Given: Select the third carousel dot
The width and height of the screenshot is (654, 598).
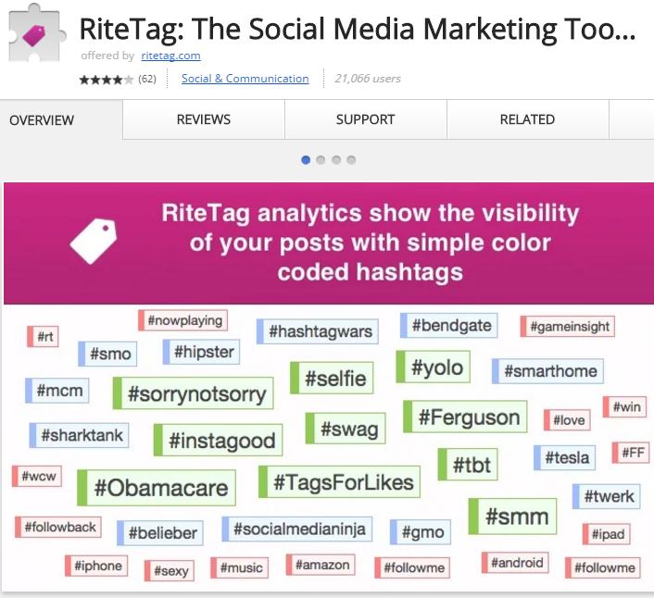Looking at the screenshot, I should point(335,160).
